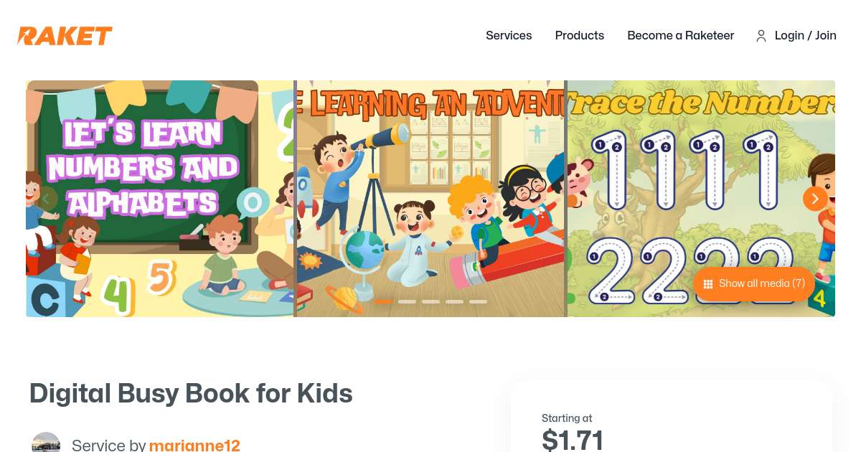Open the Services menu
Image resolution: width=861 pixels, height=452 pixels.
coord(509,36)
